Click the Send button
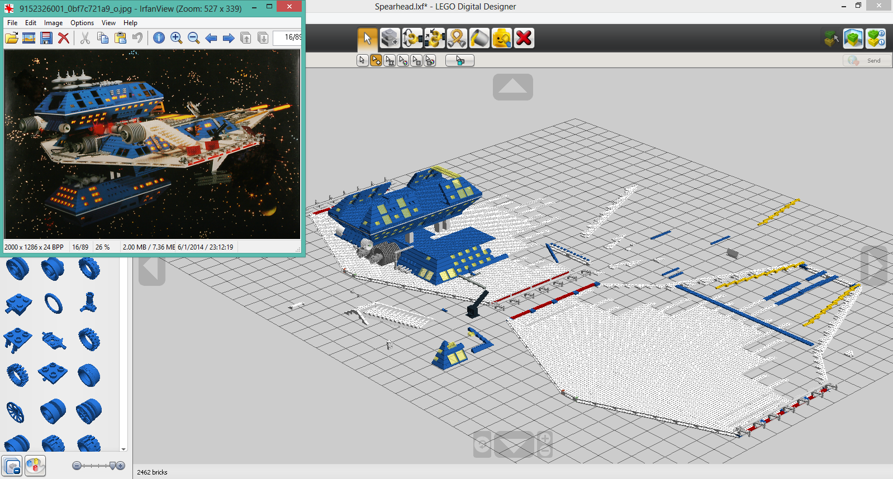 pyautogui.click(x=867, y=60)
